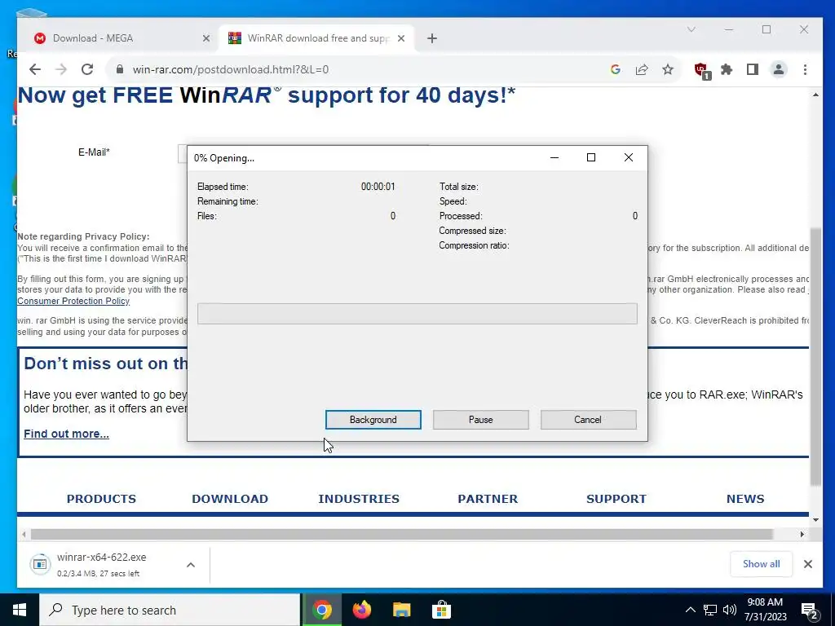This screenshot has width=835, height=626.
Task: Open the SUPPORT menu
Action: (616, 499)
